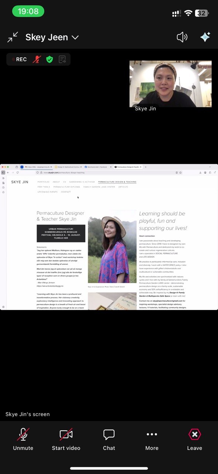Image resolution: width=218 pixels, height=474 pixels.
Task: Tap the speaker audio output icon
Action: (182, 37)
